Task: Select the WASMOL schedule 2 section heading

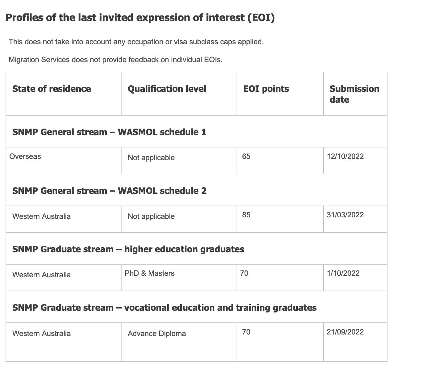Action: (x=109, y=191)
